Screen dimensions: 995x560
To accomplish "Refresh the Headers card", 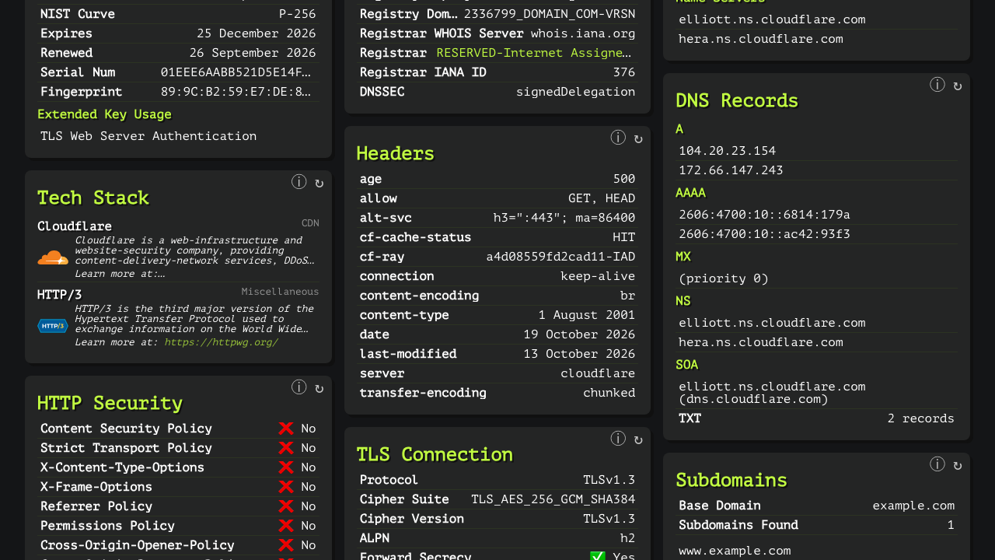I will [638, 139].
